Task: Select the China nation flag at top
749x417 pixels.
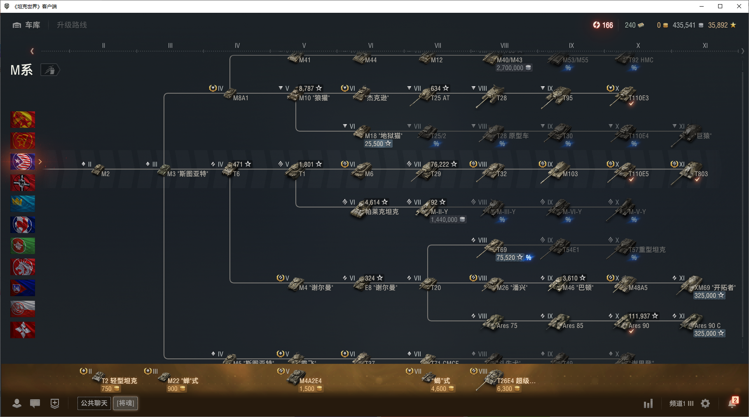Action: coord(23,120)
